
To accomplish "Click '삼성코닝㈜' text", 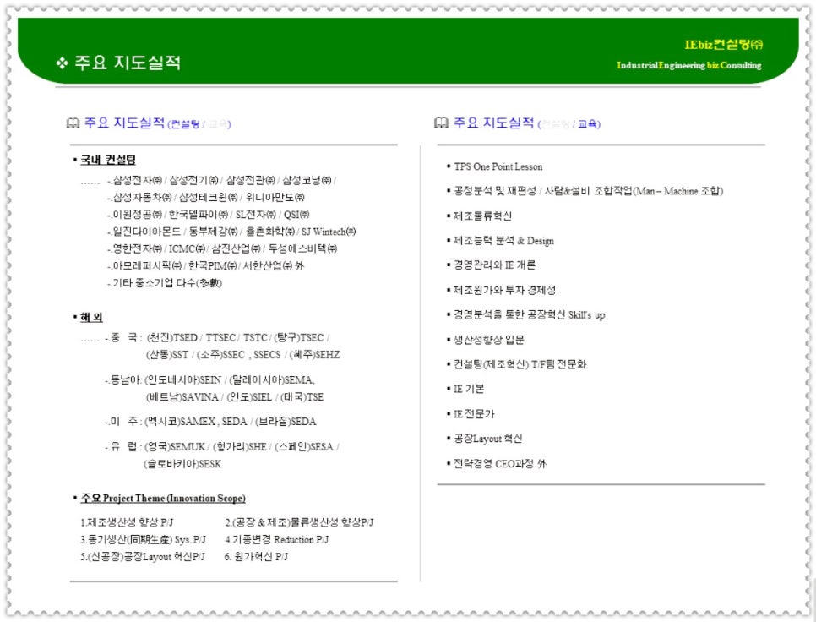I will coord(307,180).
